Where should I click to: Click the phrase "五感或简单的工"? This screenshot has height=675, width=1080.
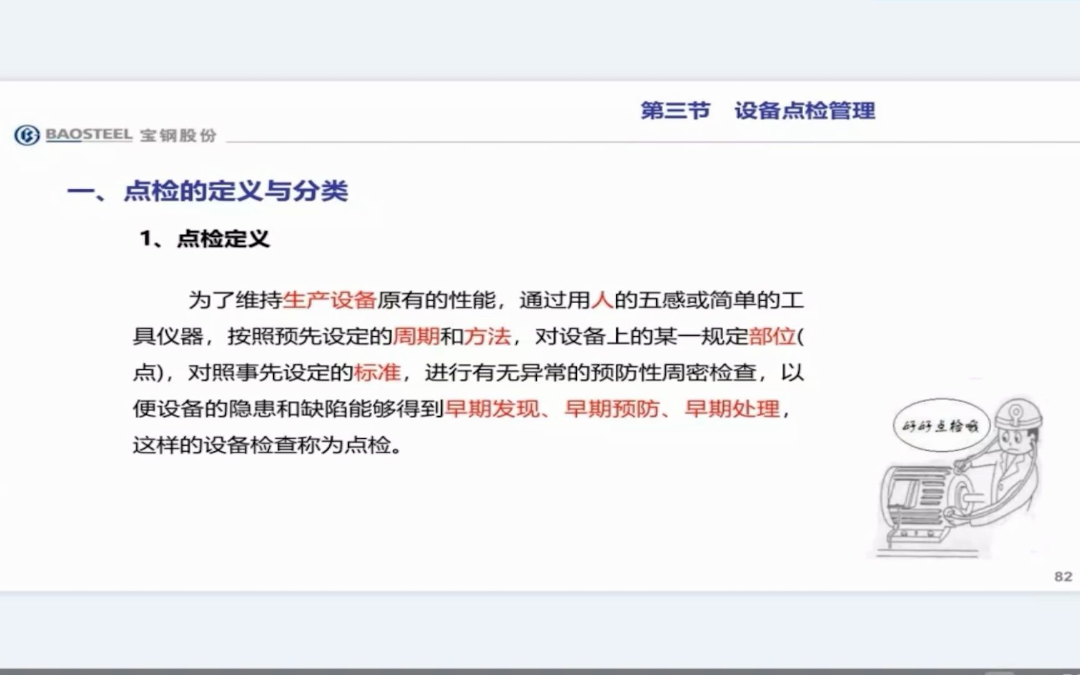pos(721,300)
